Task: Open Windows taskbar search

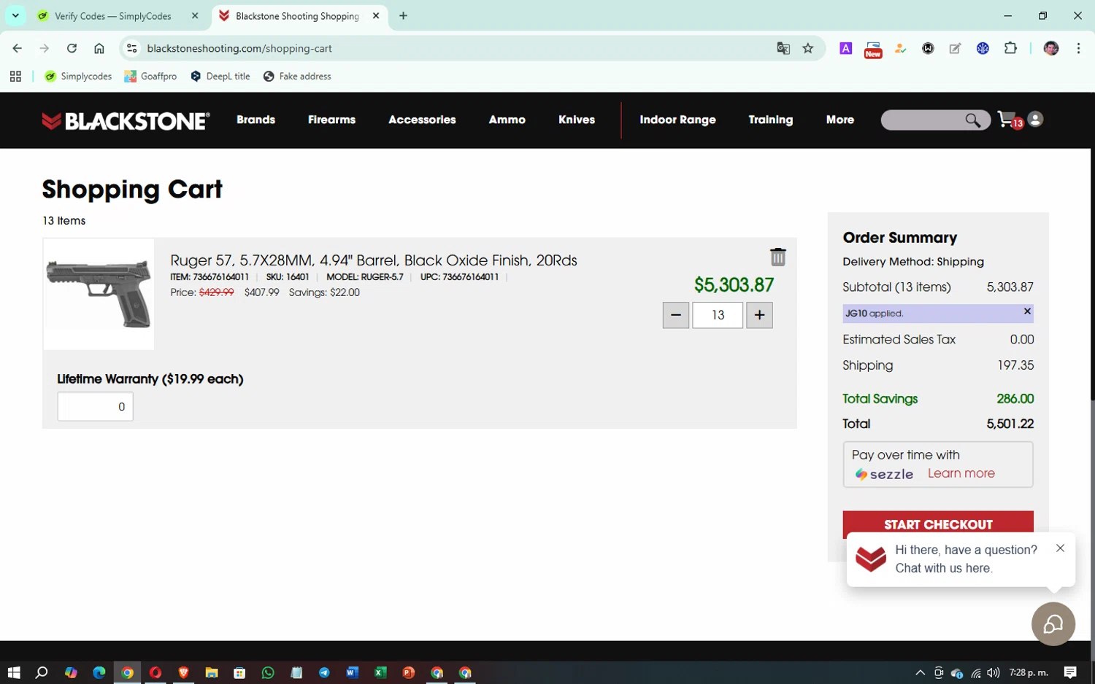Action: coord(42,672)
